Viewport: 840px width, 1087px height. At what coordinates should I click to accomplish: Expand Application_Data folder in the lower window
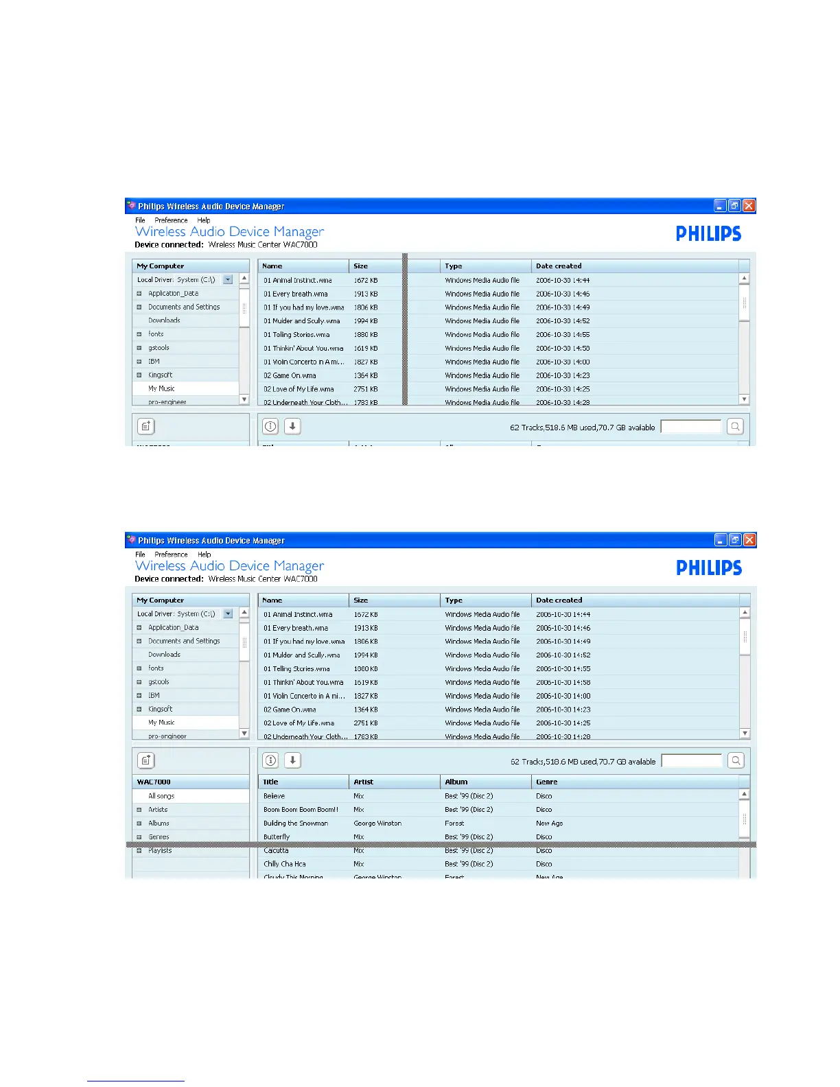pyautogui.click(x=139, y=628)
